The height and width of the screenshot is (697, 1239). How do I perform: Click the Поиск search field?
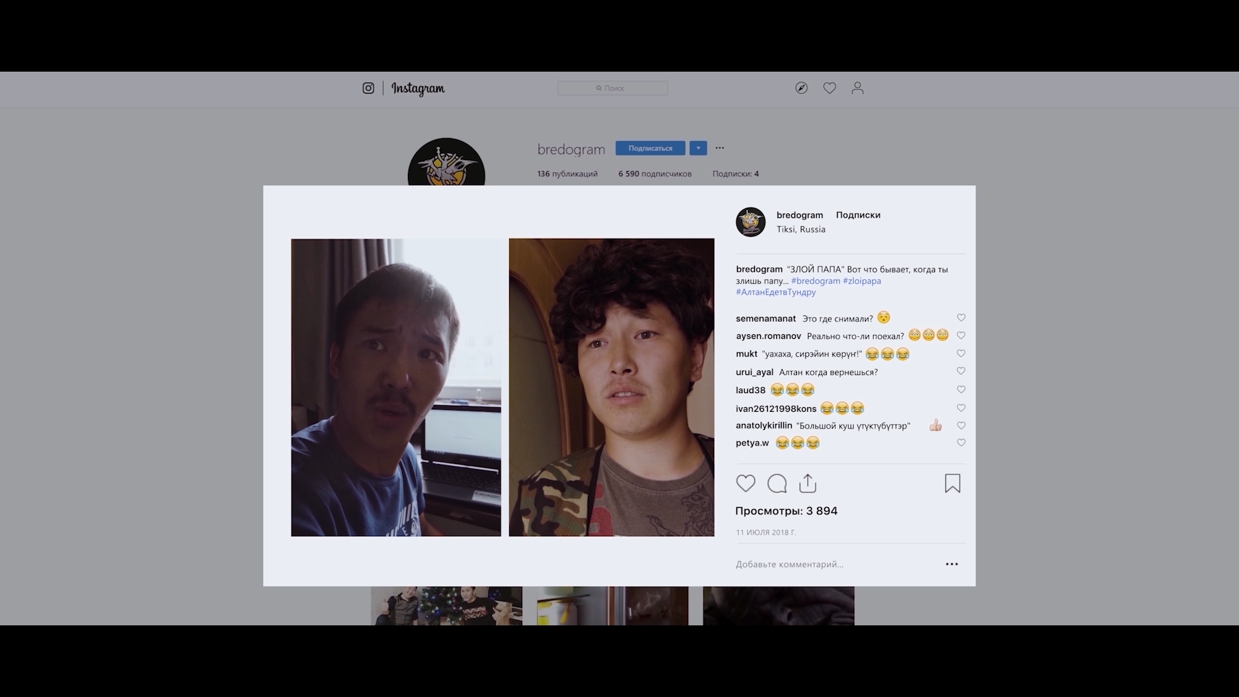612,88
